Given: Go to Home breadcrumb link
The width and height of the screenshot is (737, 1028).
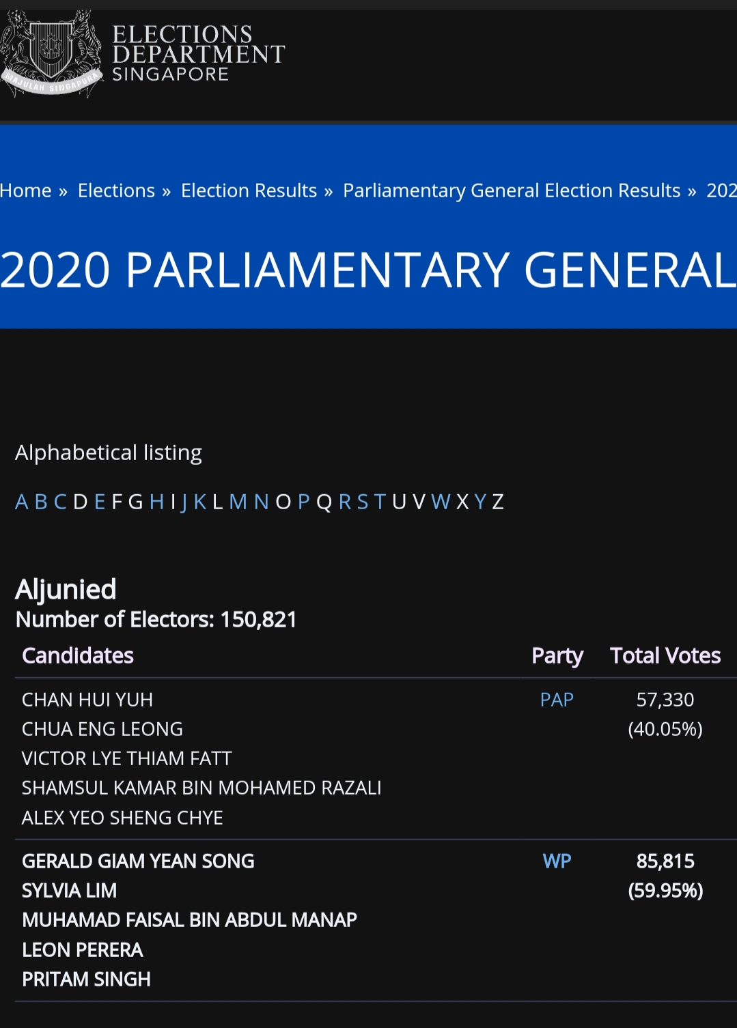Looking at the screenshot, I should (x=26, y=190).
